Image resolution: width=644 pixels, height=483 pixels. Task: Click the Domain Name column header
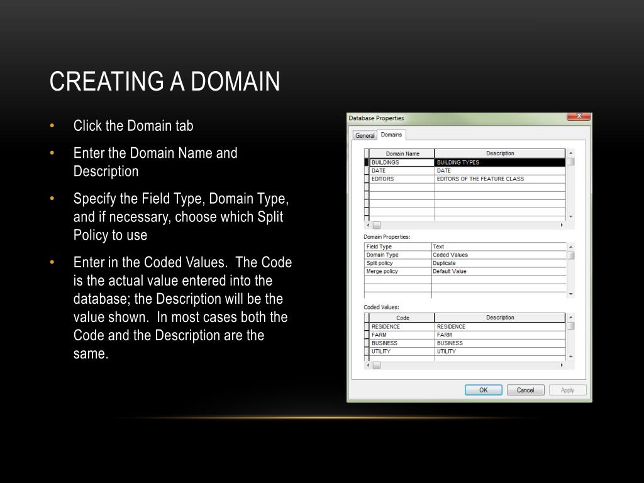coord(402,153)
